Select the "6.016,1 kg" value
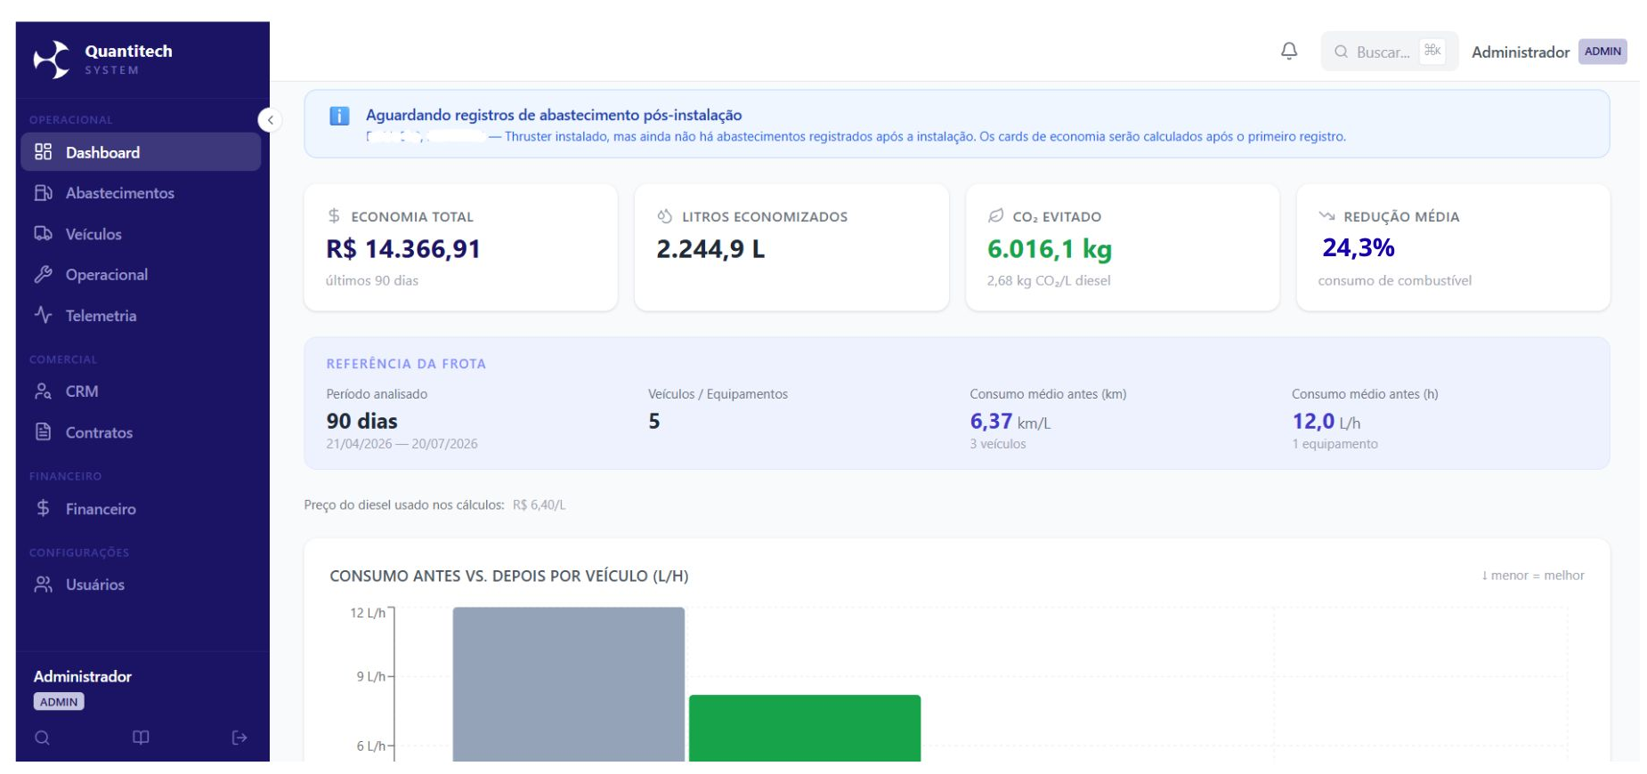Screen dimensions: 1647x774 [1050, 250]
